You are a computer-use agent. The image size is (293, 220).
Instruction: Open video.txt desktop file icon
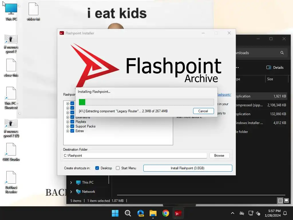[x=33, y=11]
